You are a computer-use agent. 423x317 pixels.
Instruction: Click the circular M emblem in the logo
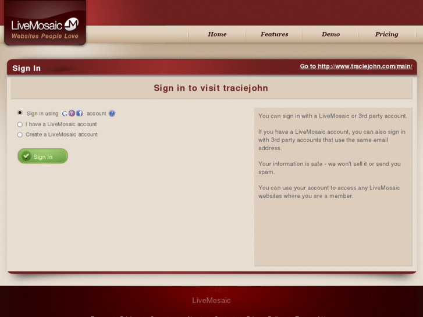(72, 24)
